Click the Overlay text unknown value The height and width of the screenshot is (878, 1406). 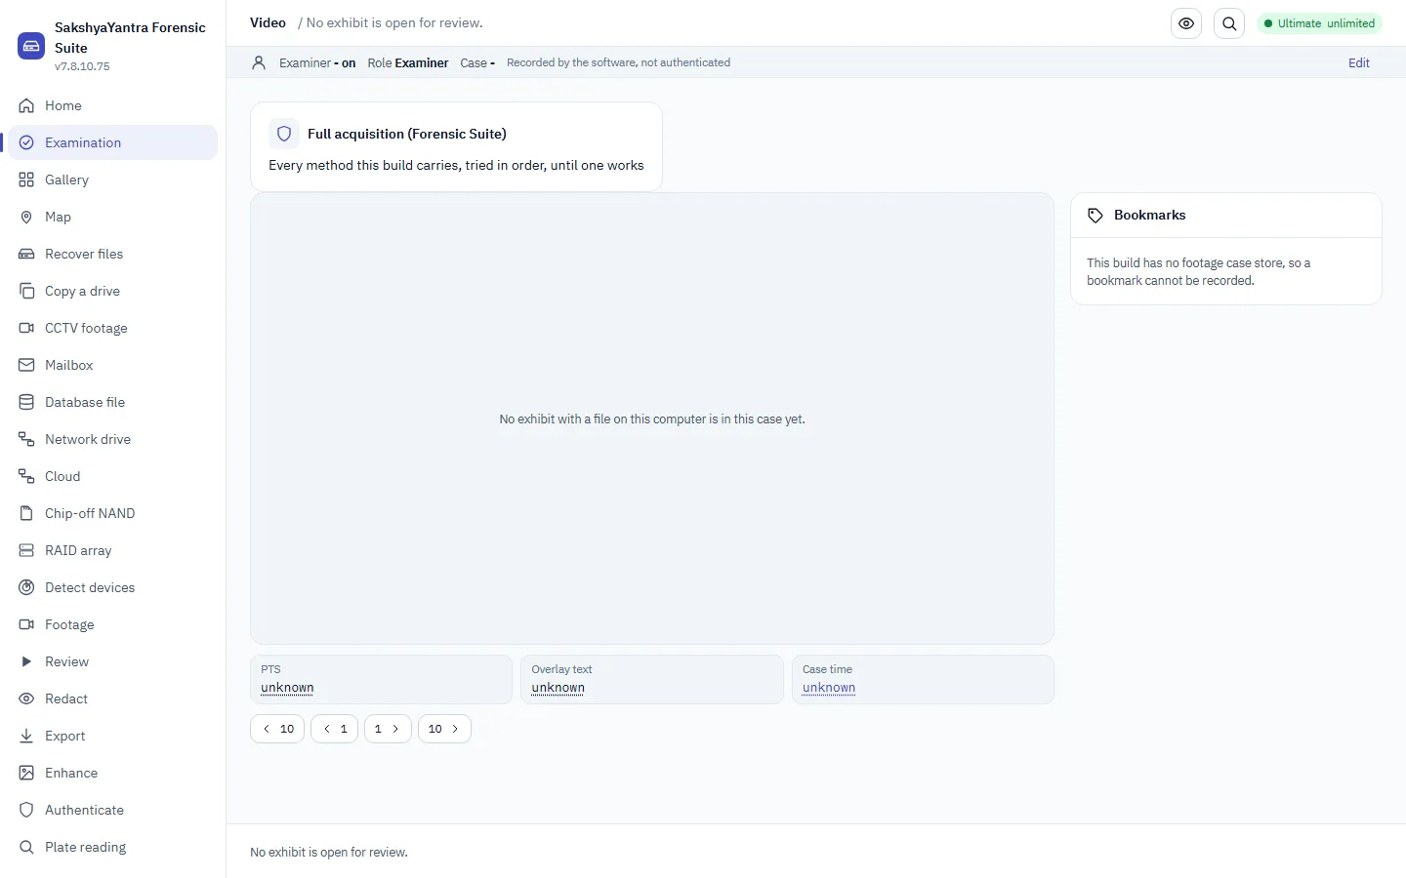click(558, 688)
